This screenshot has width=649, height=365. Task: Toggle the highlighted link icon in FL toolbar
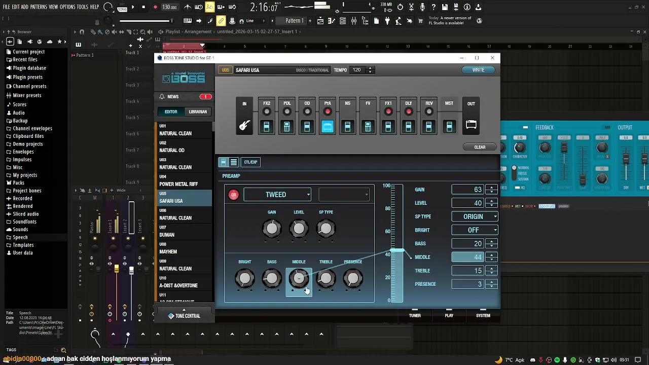coord(221,21)
